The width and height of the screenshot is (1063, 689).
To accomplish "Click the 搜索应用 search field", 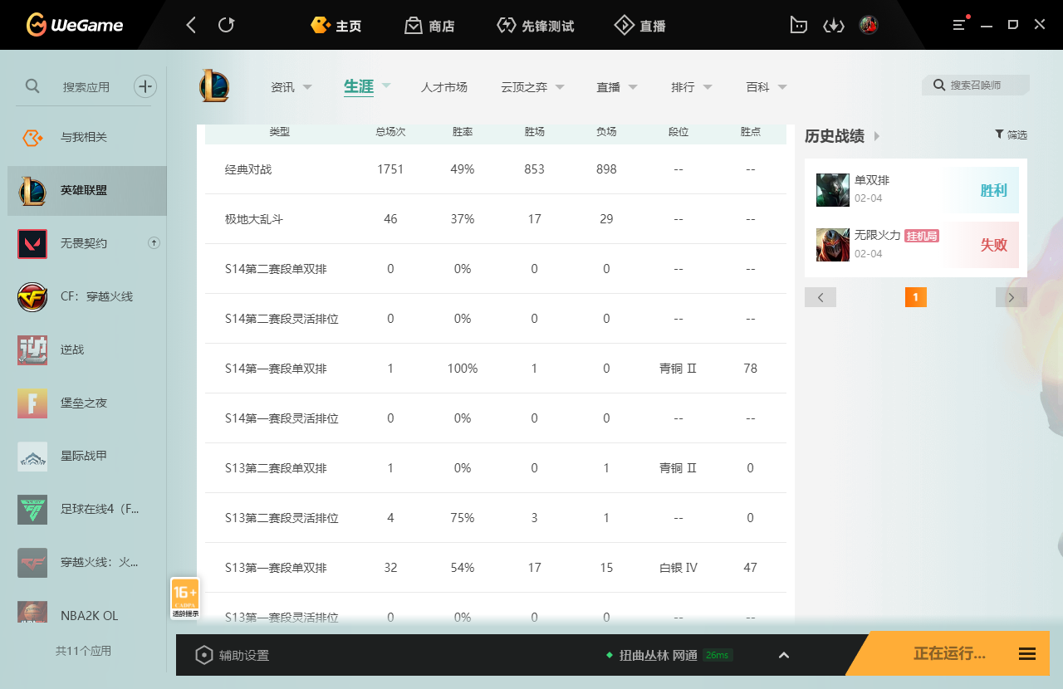I will 86,86.
